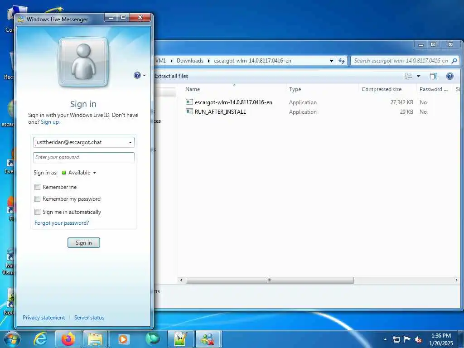
Task: Minimize the Windows Live Messenger window
Action: pos(111,18)
